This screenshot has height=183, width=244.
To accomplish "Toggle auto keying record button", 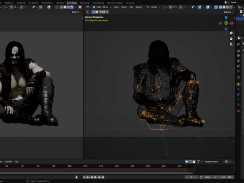I will click(76, 177).
